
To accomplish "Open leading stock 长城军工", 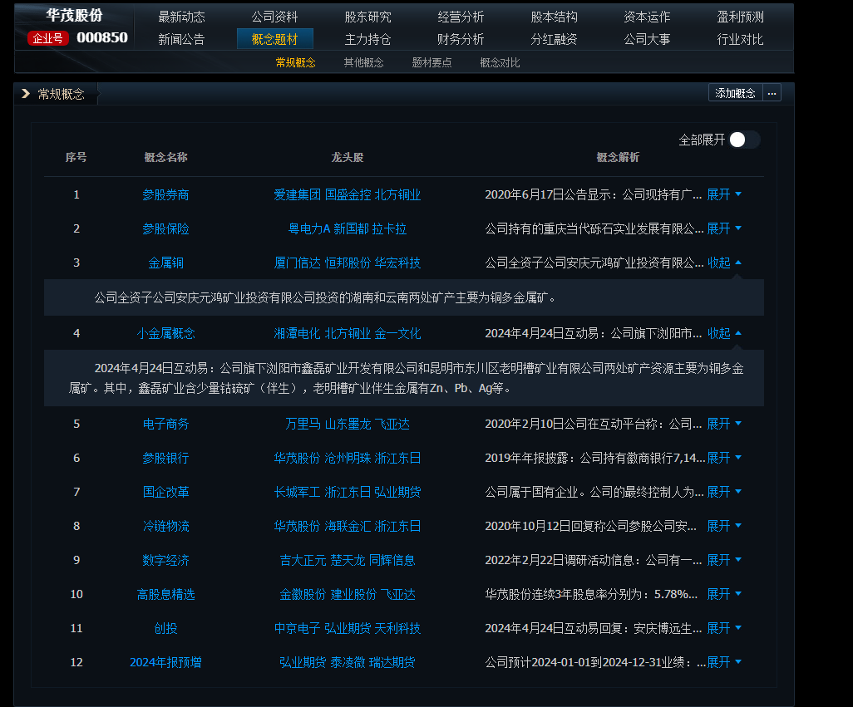I will coord(297,493).
